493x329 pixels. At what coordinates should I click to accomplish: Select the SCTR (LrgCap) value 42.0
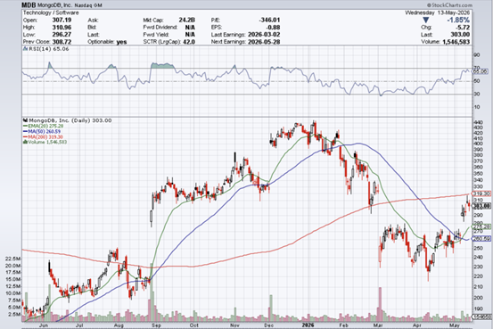[x=189, y=42]
